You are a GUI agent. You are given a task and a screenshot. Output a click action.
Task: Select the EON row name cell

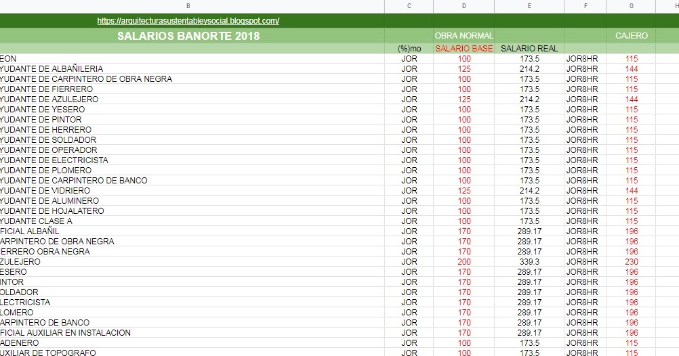(x=192, y=58)
